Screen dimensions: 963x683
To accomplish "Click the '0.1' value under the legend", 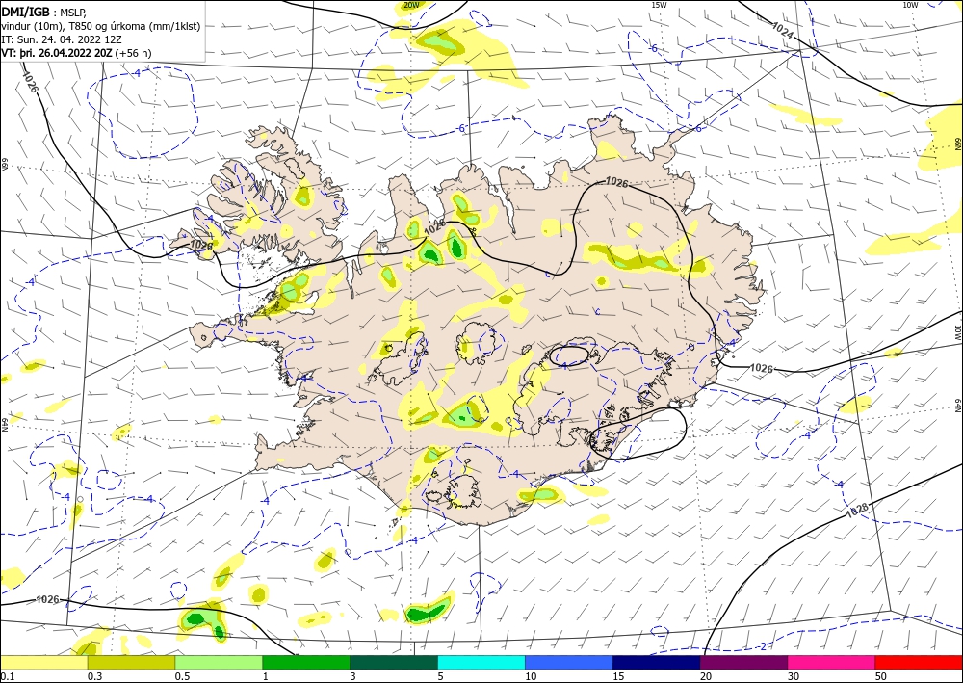I will pos(7,676).
